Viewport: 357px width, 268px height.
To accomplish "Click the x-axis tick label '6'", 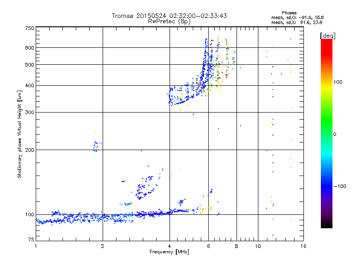I will [x=208, y=246].
